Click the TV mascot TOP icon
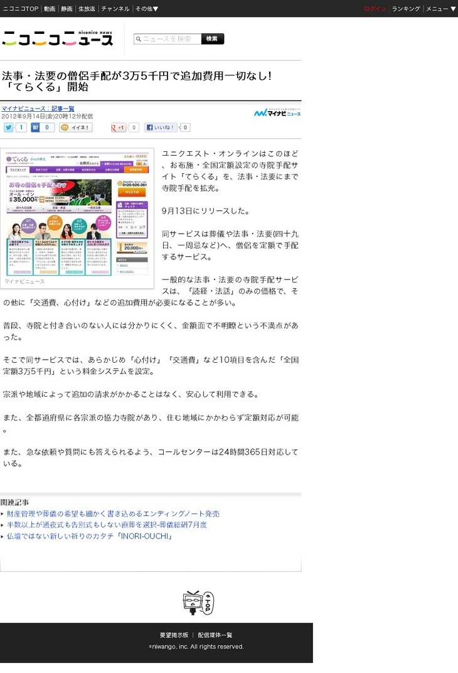 198,603
